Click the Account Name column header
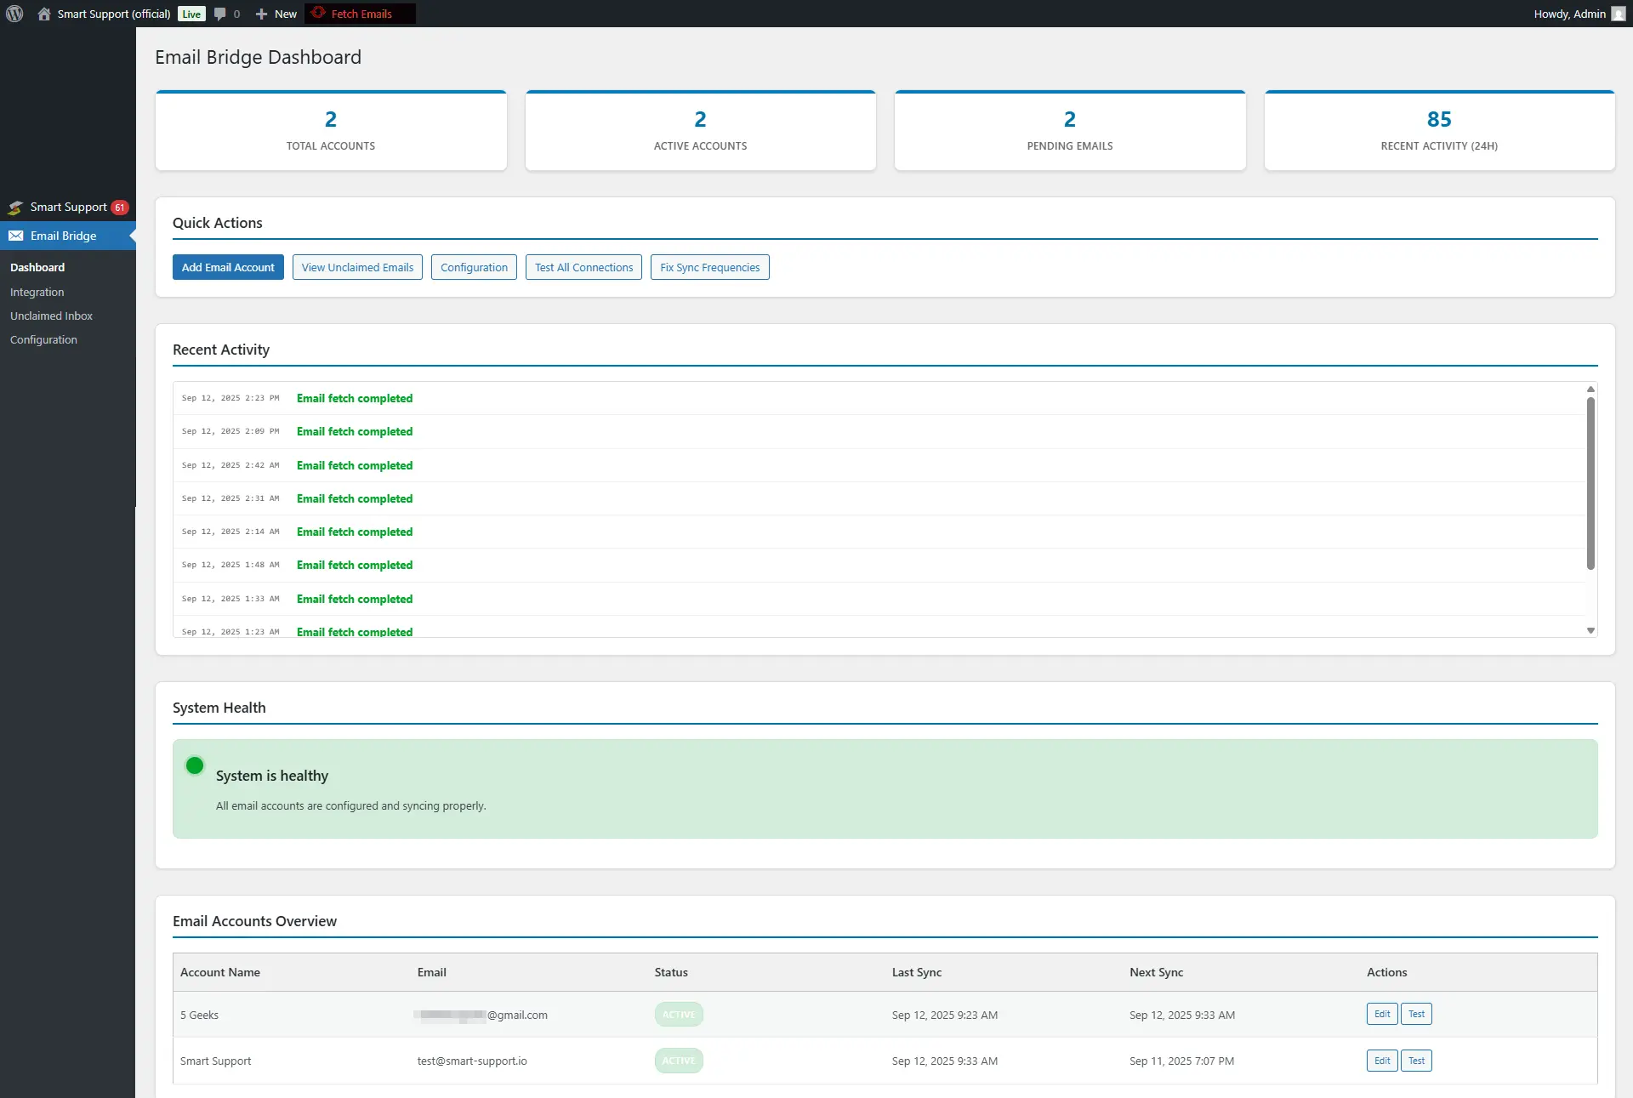Viewport: 1633px width, 1098px height. (x=220, y=972)
